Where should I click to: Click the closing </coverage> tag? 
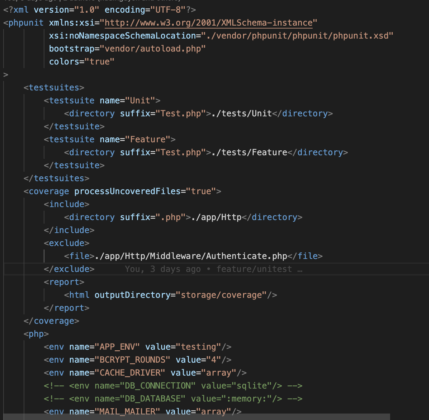[x=52, y=321]
